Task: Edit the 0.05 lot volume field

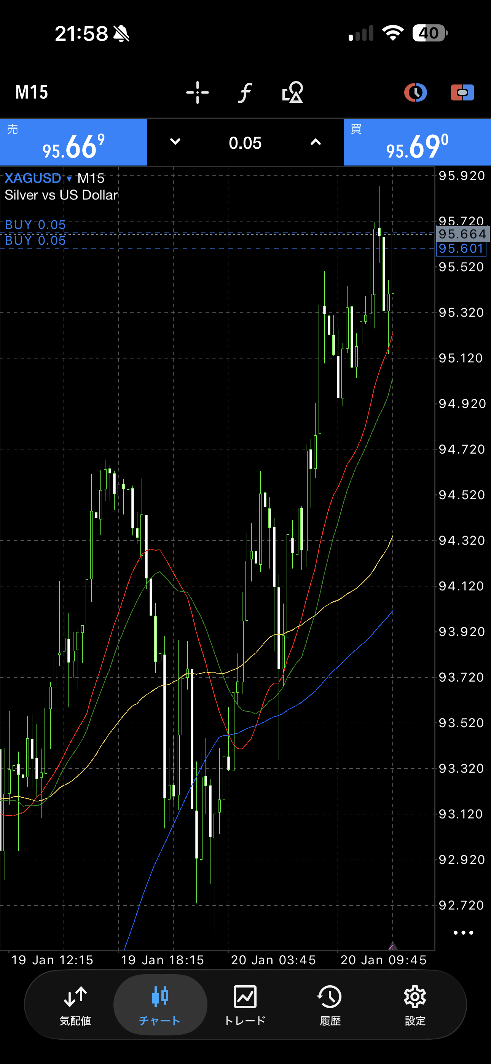Action: pos(245,143)
